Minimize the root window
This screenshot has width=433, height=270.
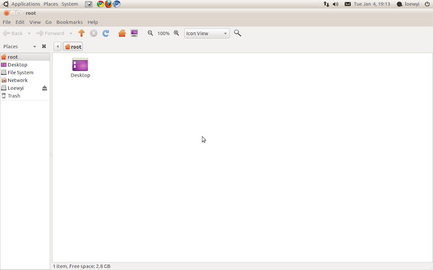(x=12, y=13)
